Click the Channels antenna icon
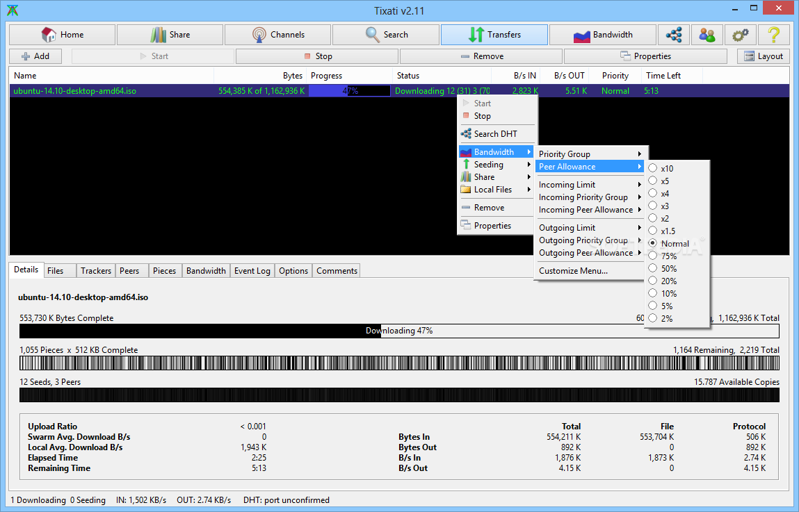 [x=259, y=35]
